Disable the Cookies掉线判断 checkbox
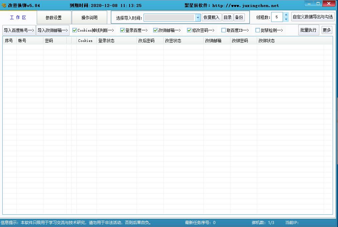Viewport: 338px width, 227px height. point(74,30)
